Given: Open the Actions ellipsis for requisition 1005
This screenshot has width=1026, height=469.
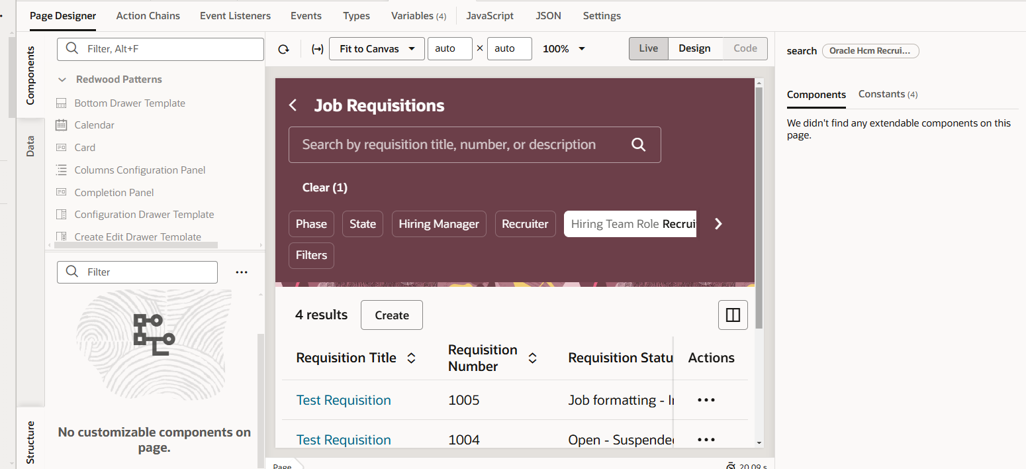Looking at the screenshot, I should pyautogui.click(x=706, y=399).
